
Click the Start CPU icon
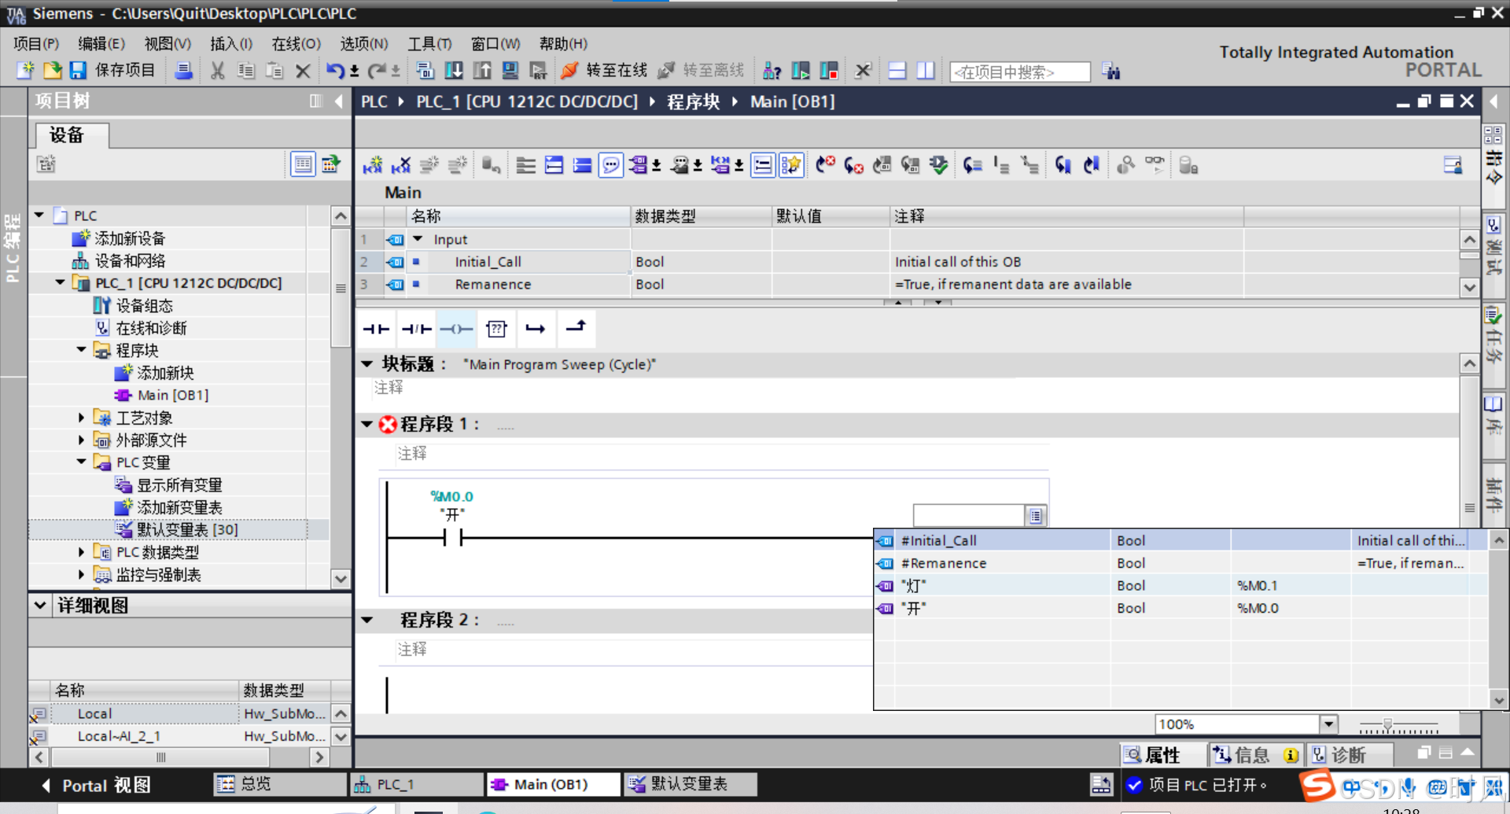coord(801,71)
